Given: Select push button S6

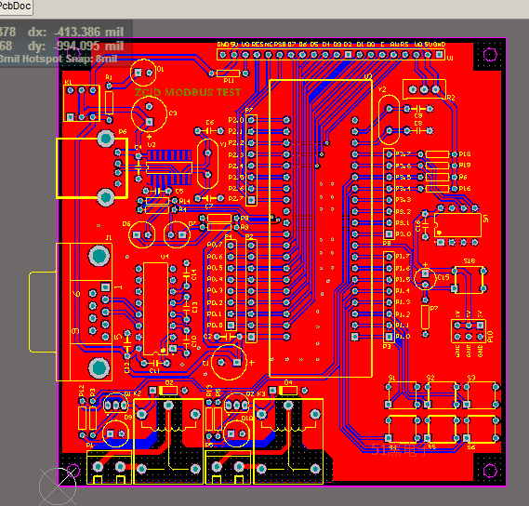Looking at the screenshot, I should tap(481, 429).
